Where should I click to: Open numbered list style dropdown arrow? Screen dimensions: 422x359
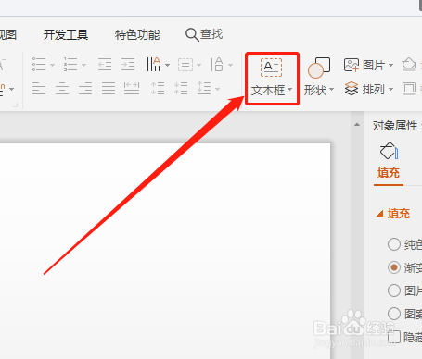83,65
